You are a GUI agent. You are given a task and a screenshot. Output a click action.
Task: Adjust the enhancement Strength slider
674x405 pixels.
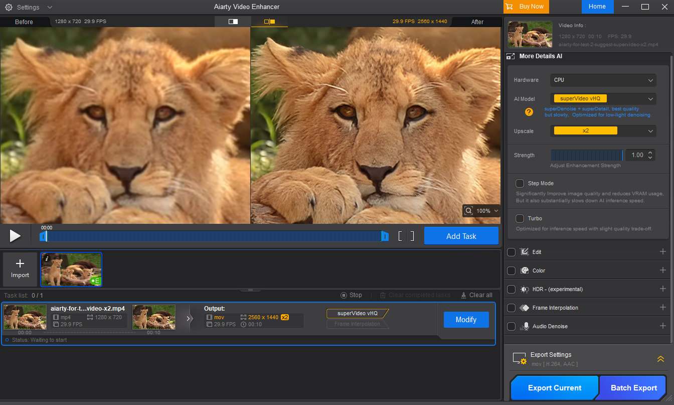(x=586, y=155)
